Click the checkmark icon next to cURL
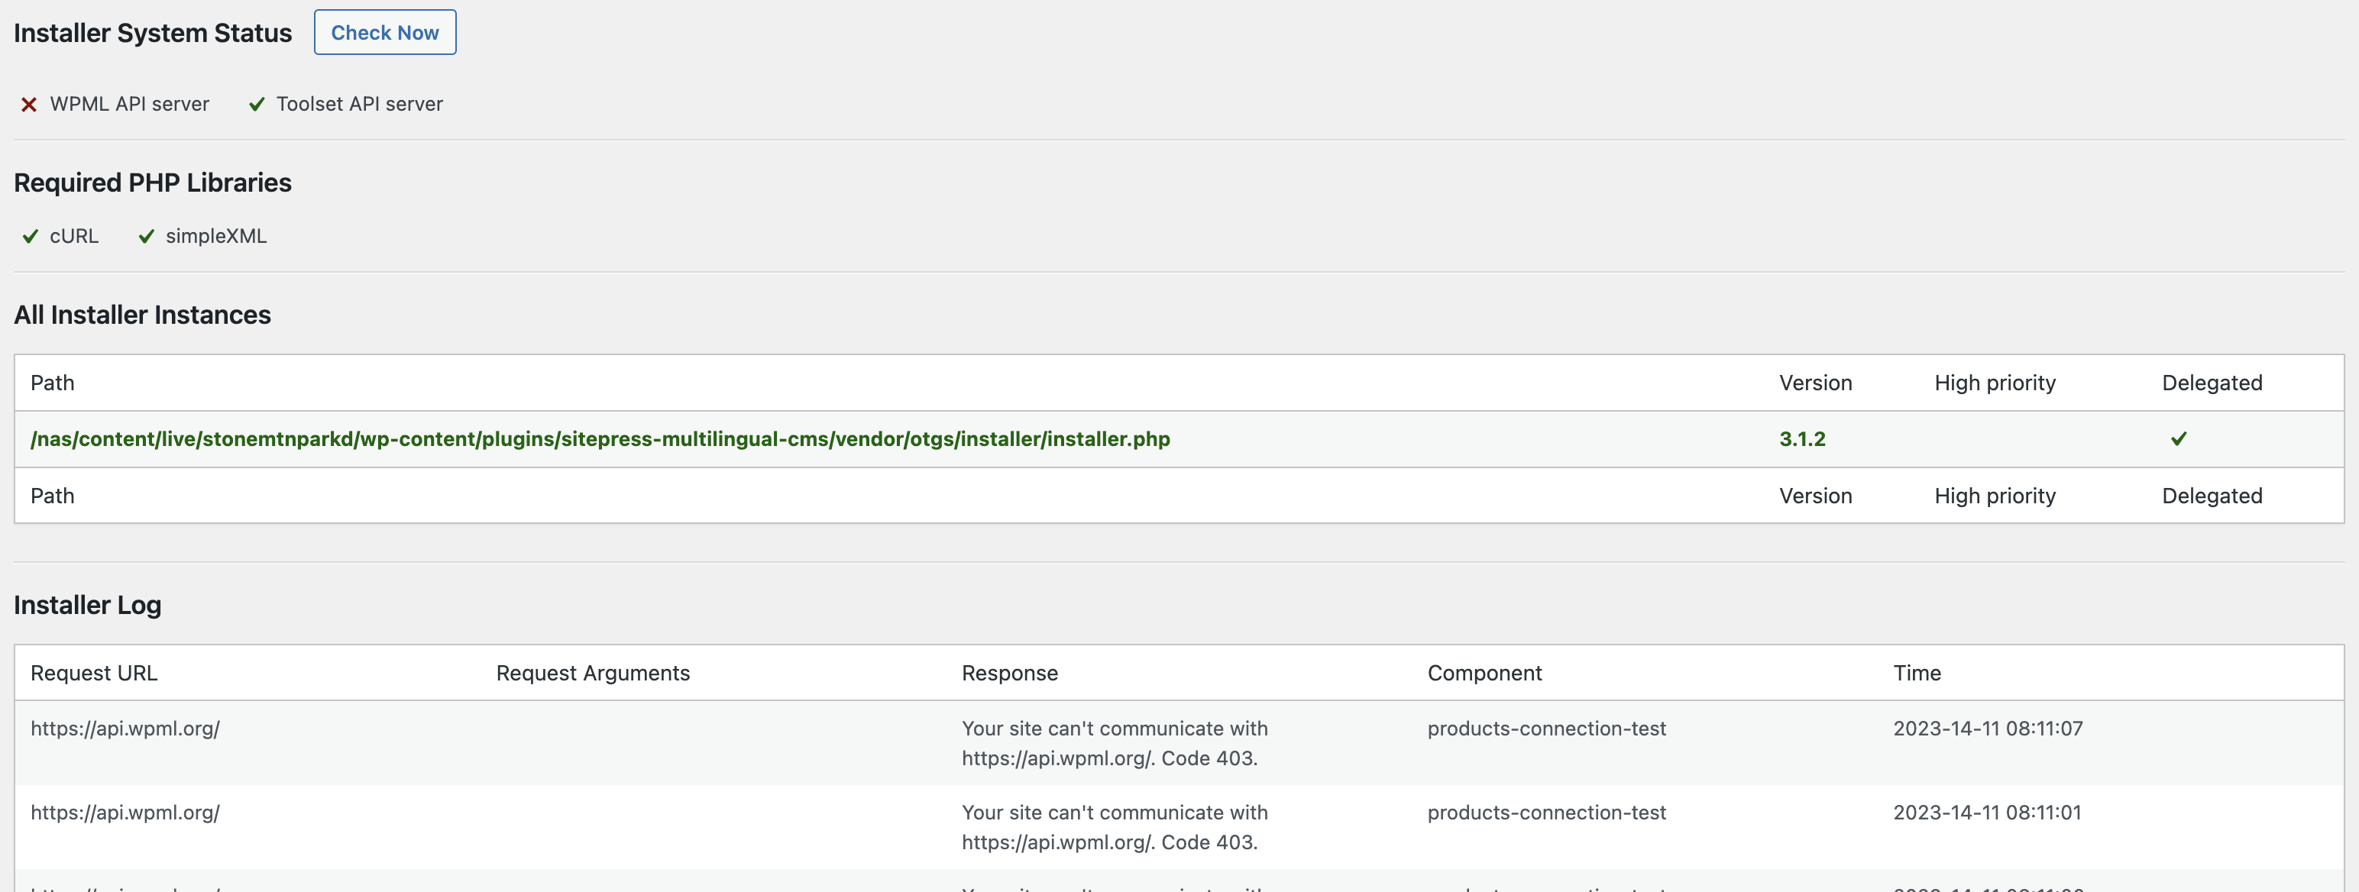 [x=31, y=236]
